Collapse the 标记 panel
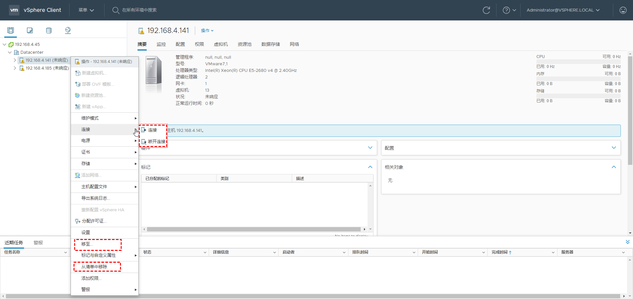 tap(370, 167)
